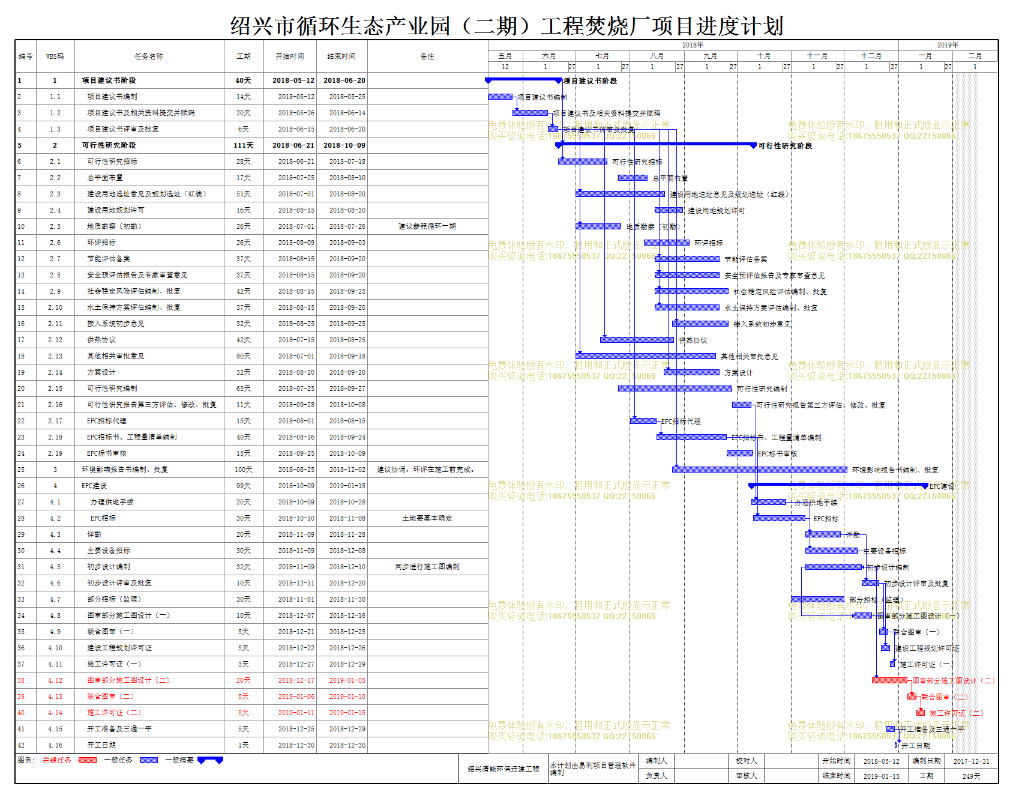Image resolution: width=1013 pixels, height=798 pixels.
Task: Click the 审核人 label in the footer
Action: (x=747, y=776)
